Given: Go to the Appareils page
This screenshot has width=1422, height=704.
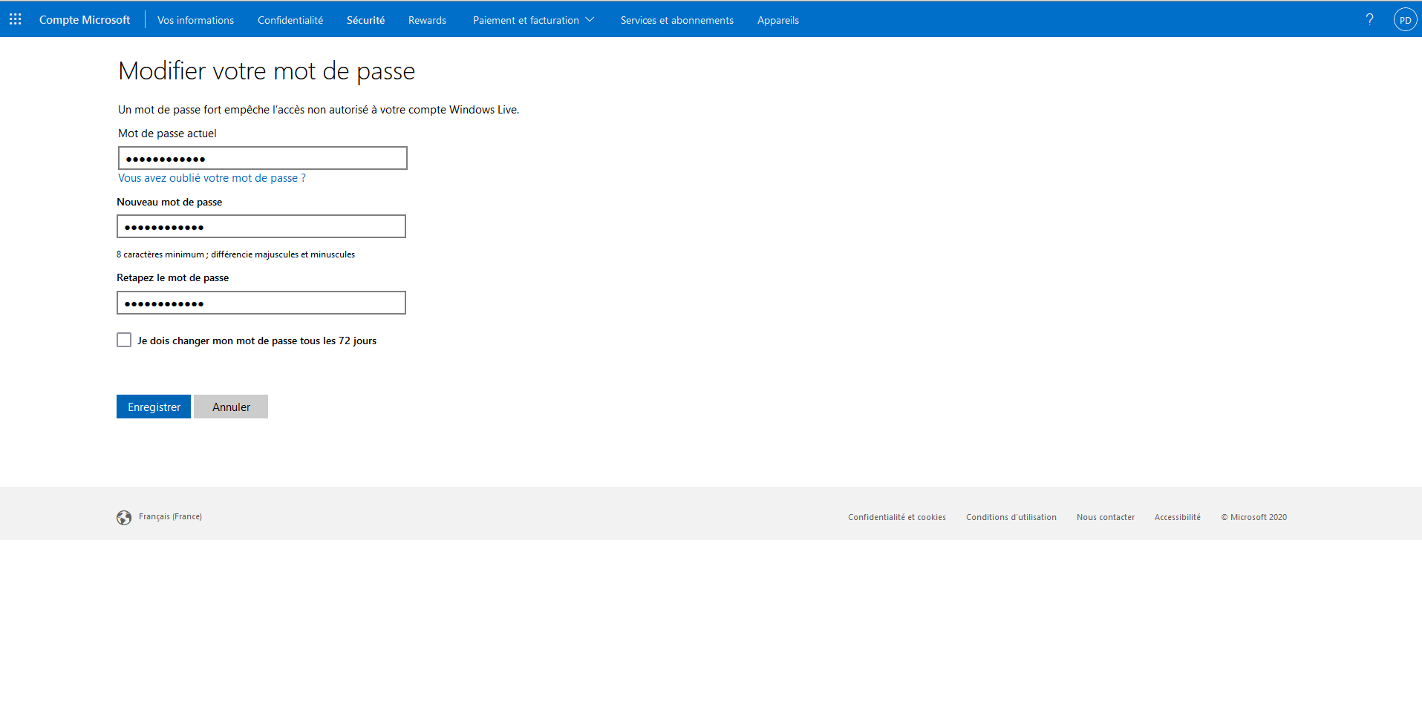Looking at the screenshot, I should tap(778, 20).
